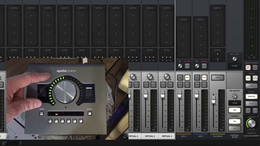
Task: Click the Virtual 3 pan knob
Action: [x=150, y=77]
